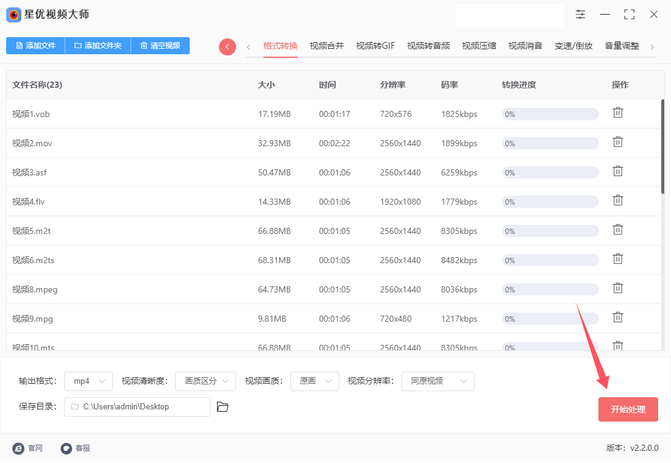Select the 视频转GIF tab
Screen dimensions: 671x463
(x=375, y=46)
